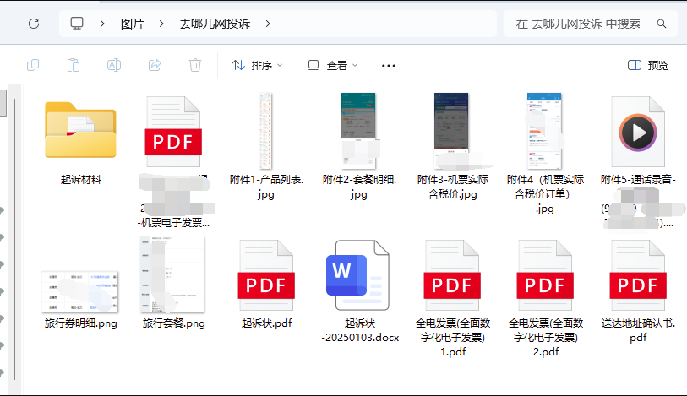Toggle the 预览 preview pane
The height and width of the screenshot is (396, 687).
648,65
